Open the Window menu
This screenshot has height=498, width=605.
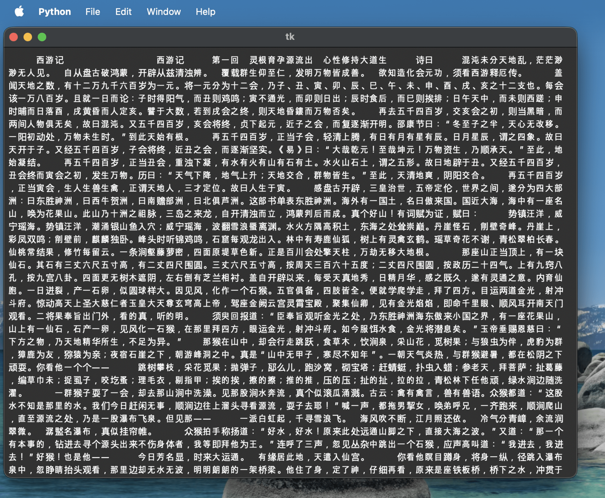pyautogui.click(x=164, y=12)
